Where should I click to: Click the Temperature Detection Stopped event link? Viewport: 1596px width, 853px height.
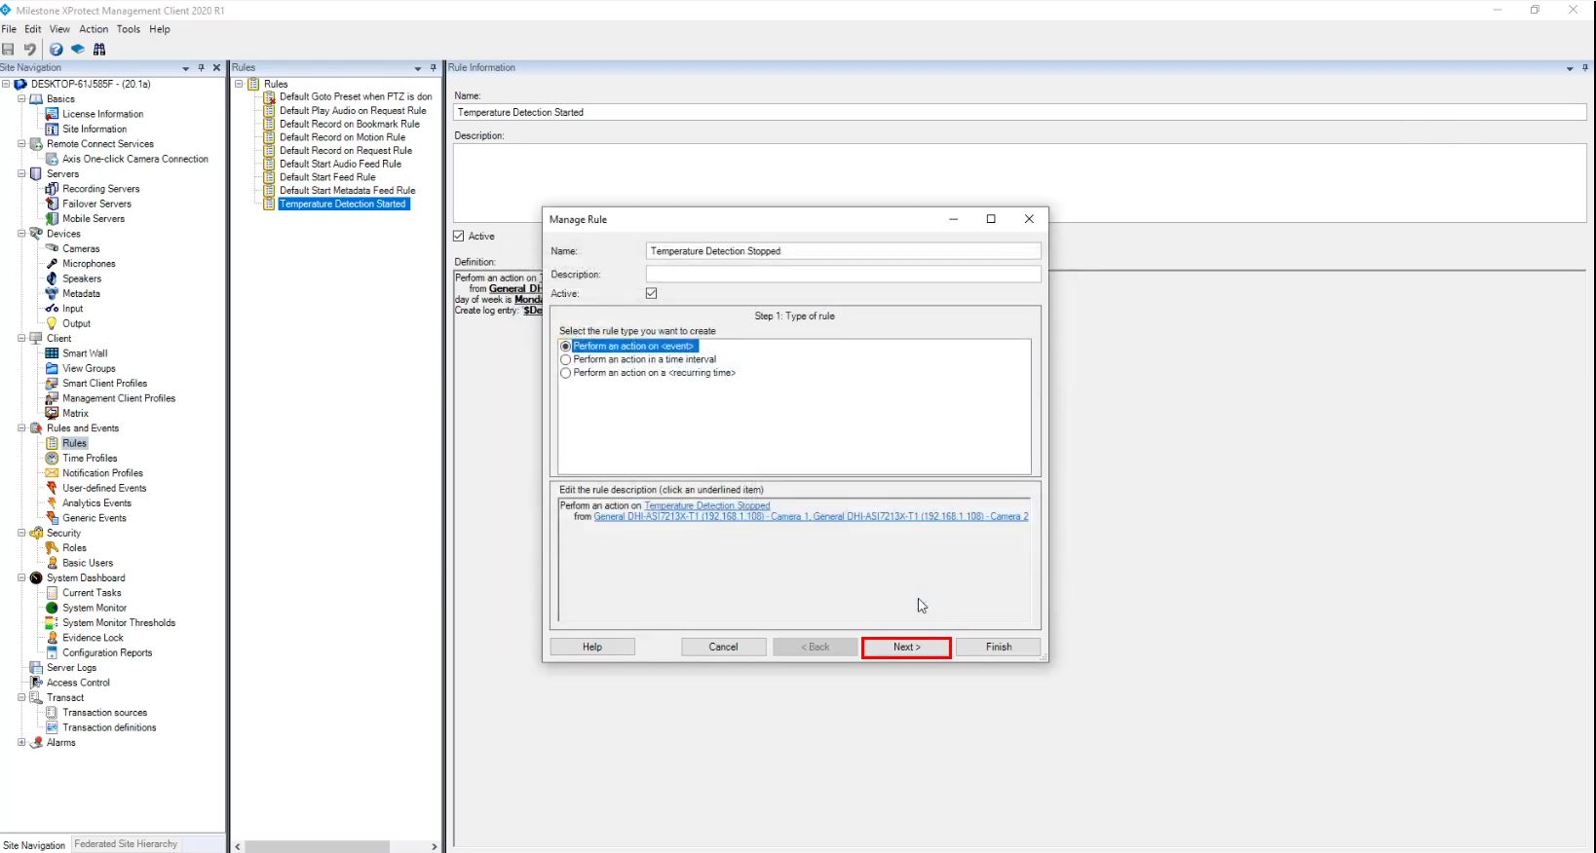(706, 505)
